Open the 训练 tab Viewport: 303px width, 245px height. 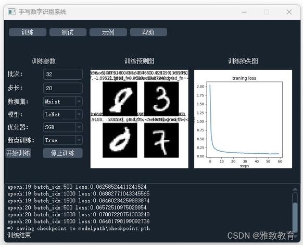28,32
